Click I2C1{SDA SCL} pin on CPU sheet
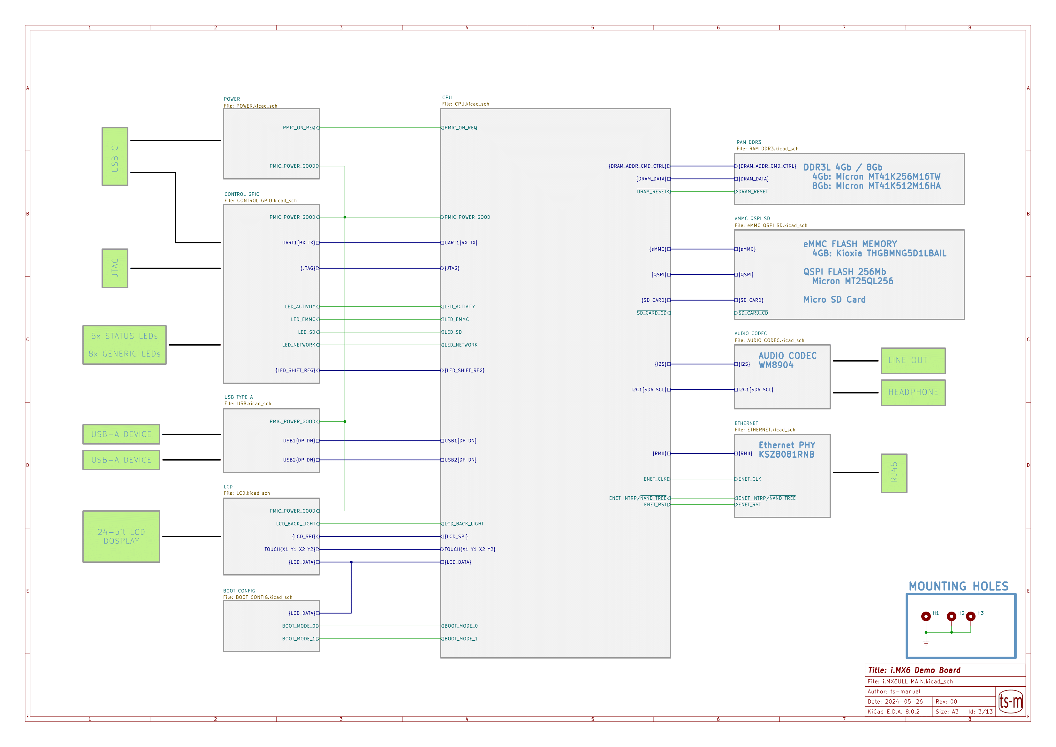Image resolution: width=1056 pixels, height=747 pixels. [x=651, y=390]
